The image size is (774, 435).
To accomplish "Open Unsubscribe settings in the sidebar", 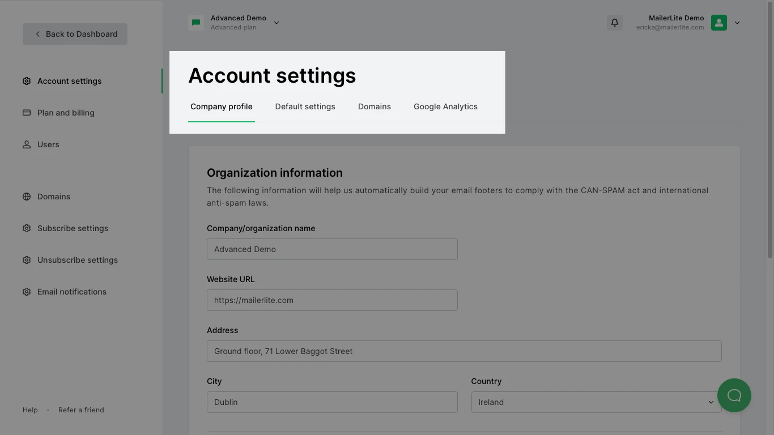I will 78,260.
